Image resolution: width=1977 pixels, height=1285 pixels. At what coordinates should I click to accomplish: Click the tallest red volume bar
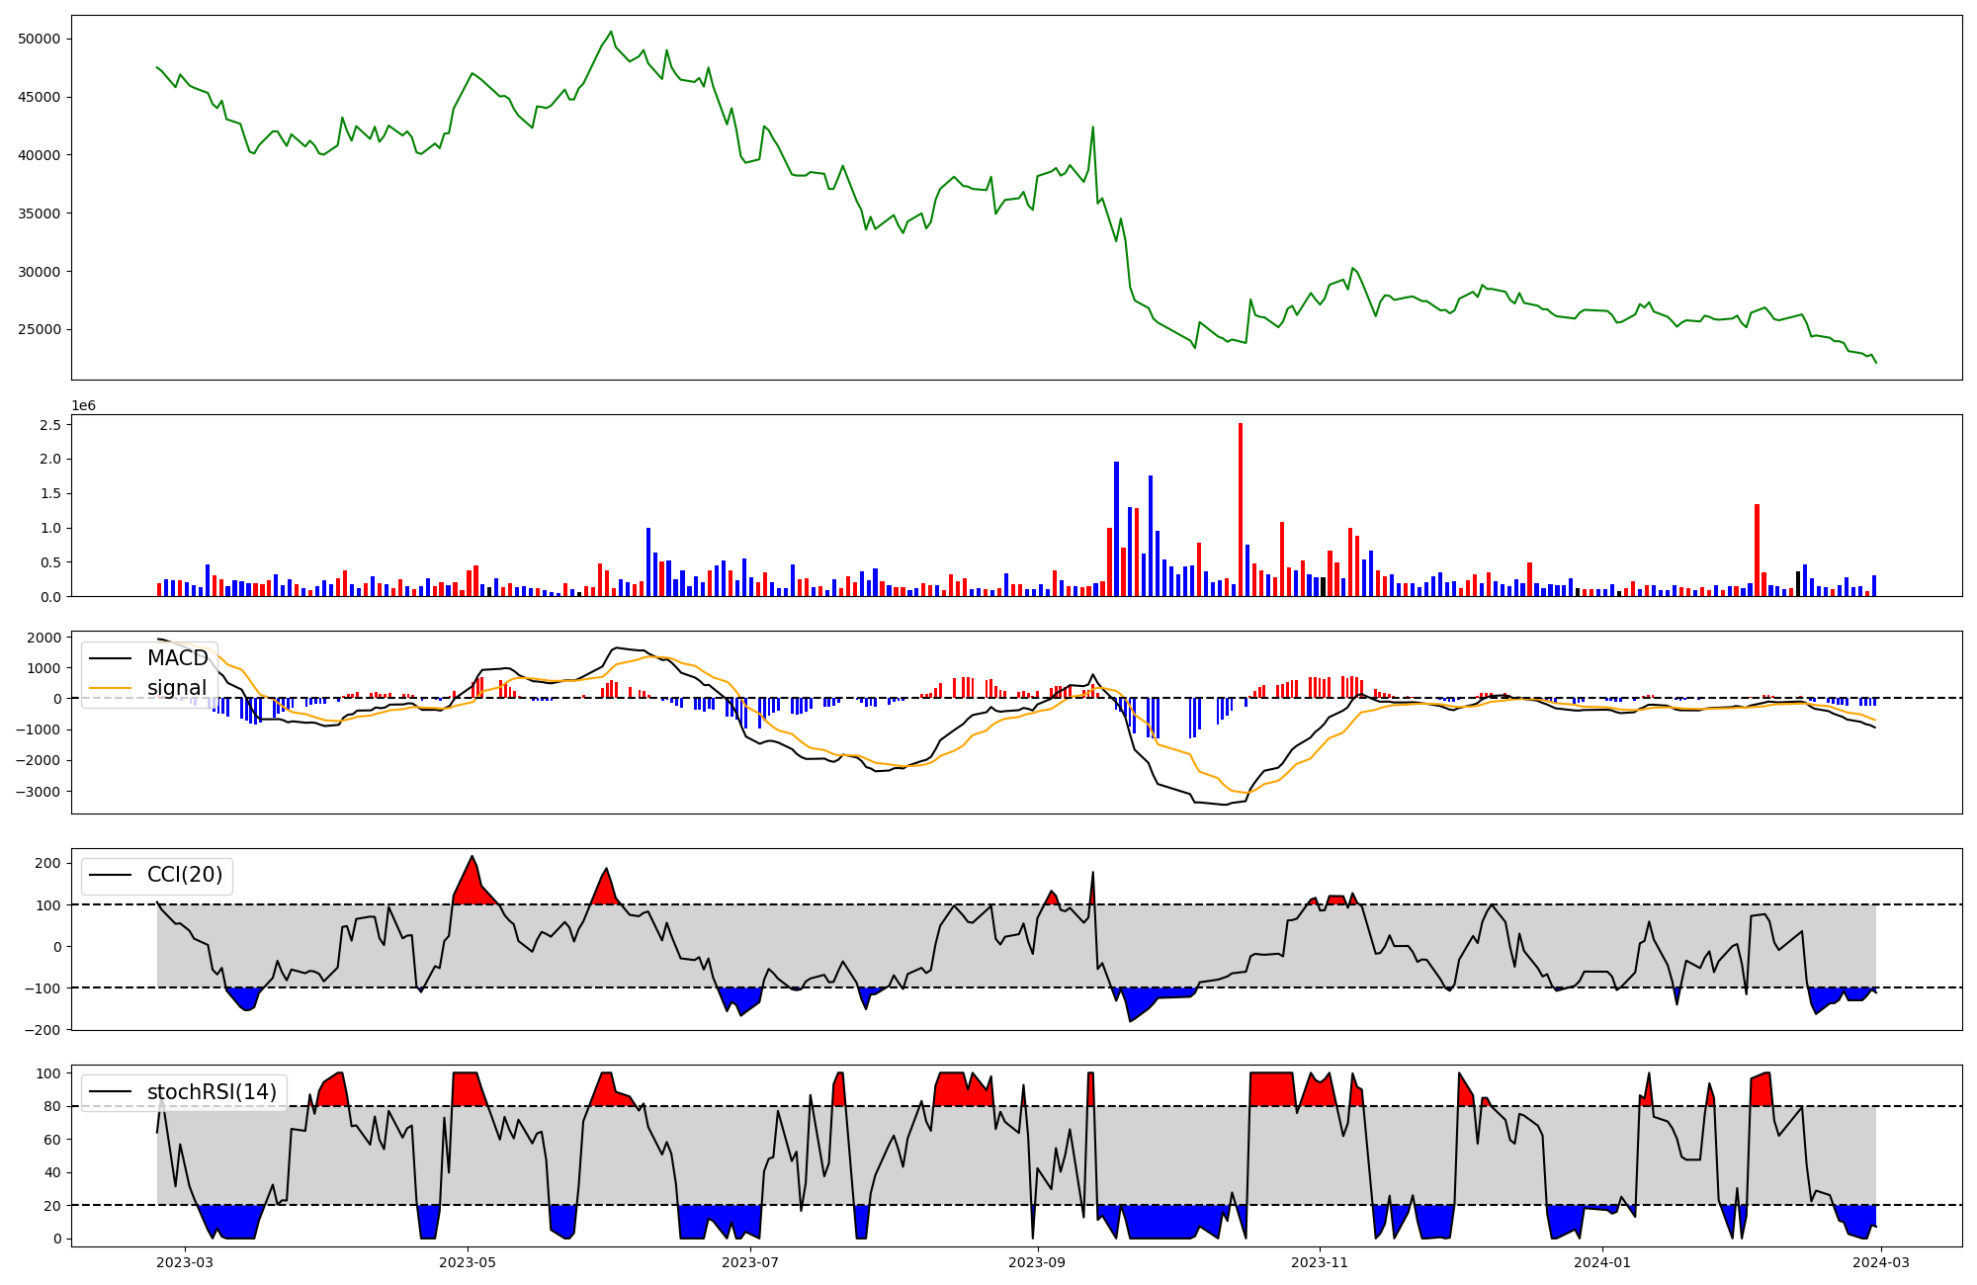click(1241, 509)
